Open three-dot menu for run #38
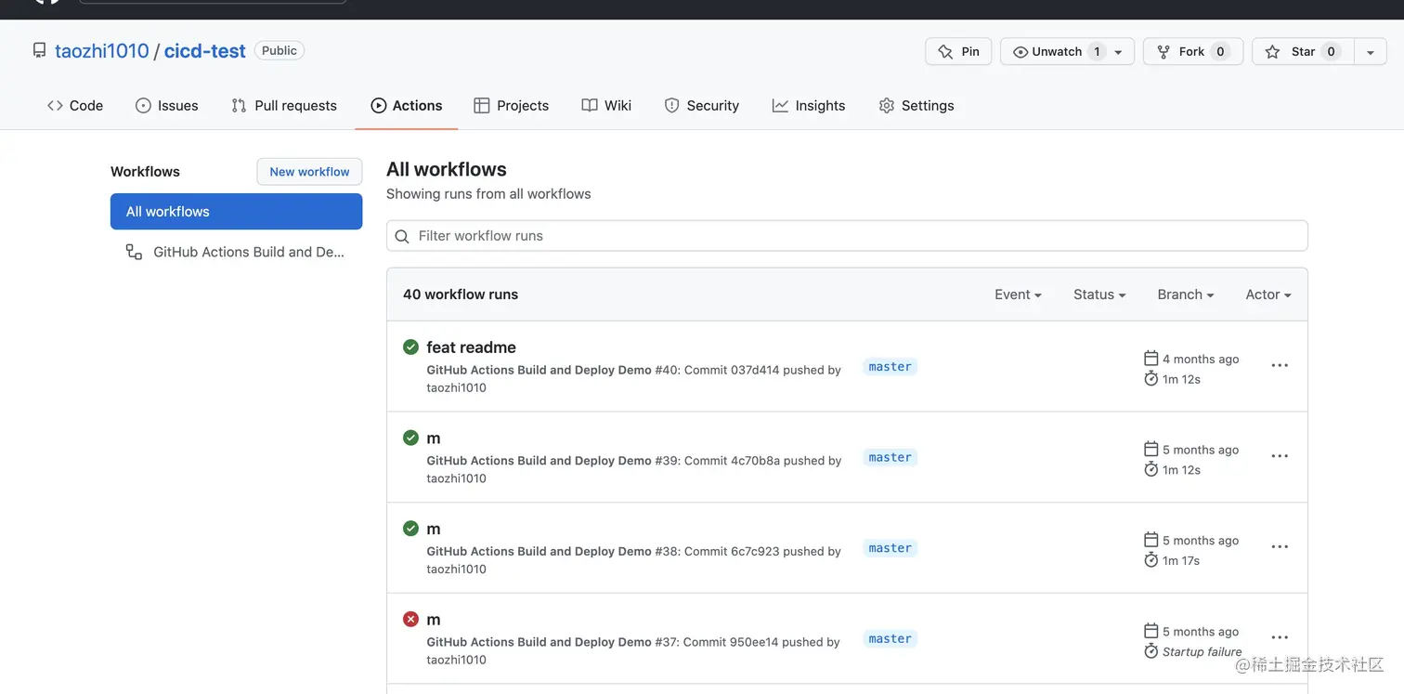This screenshot has width=1404, height=694. pyautogui.click(x=1280, y=547)
